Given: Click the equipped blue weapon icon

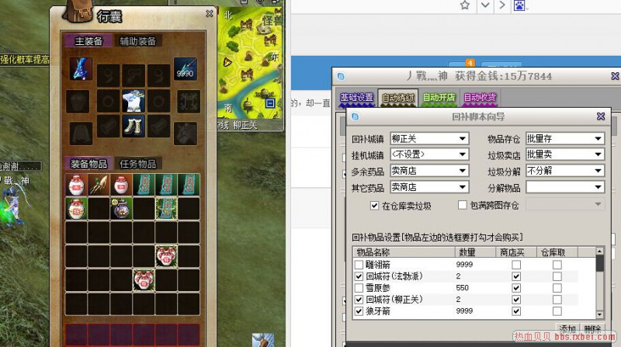Looking at the screenshot, I should [78, 68].
